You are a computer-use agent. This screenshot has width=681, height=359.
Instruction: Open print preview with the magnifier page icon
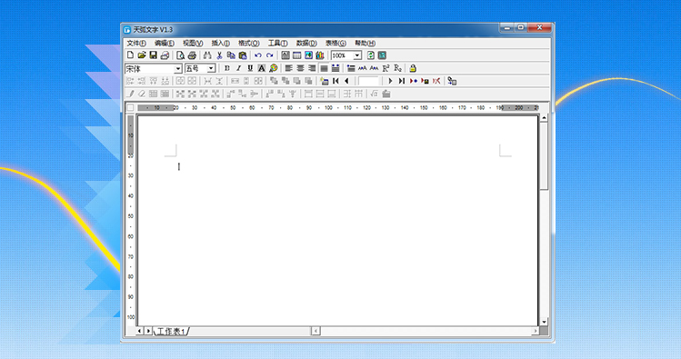pyautogui.click(x=180, y=55)
